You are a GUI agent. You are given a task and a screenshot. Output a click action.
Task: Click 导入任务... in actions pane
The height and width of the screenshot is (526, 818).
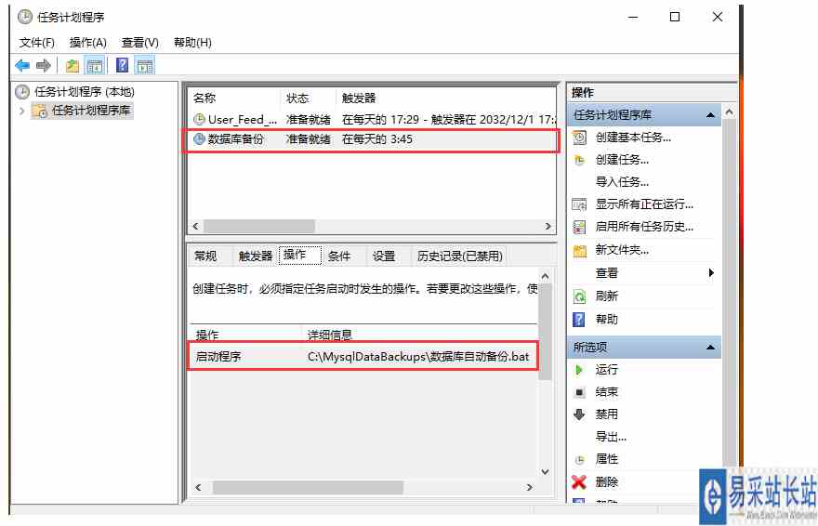coord(622,182)
